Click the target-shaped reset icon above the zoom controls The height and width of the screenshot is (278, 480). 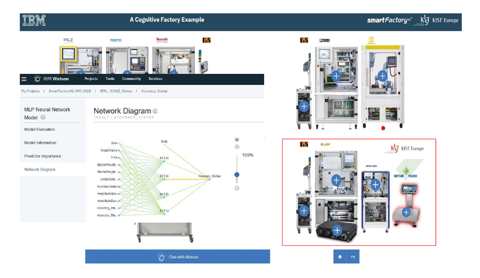point(237,140)
